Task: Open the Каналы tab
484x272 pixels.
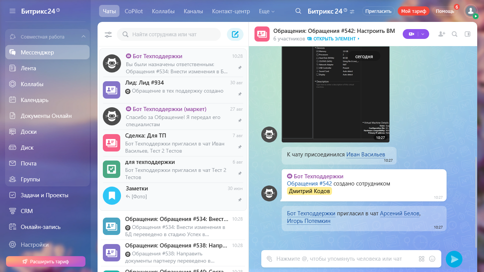Action: tap(193, 11)
